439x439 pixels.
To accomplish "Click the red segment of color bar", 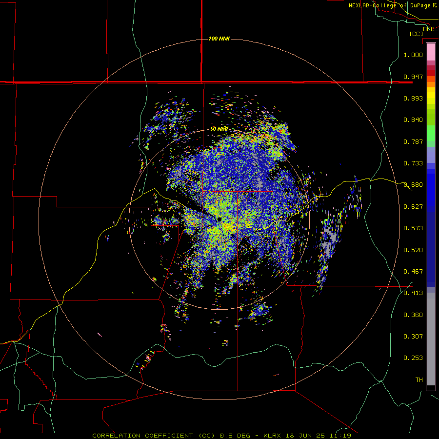I will pyautogui.click(x=431, y=73).
